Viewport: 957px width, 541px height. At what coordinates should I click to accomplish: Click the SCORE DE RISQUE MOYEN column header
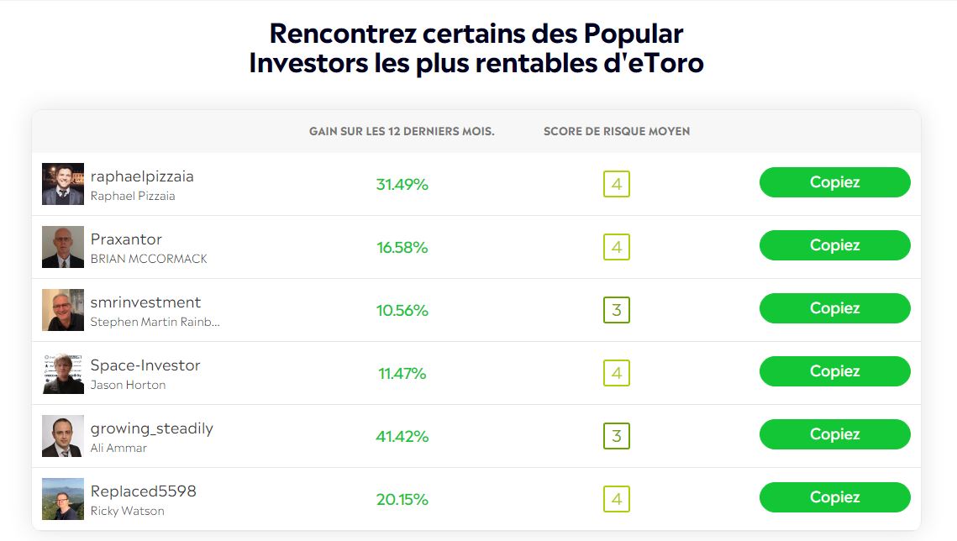[x=616, y=131]
